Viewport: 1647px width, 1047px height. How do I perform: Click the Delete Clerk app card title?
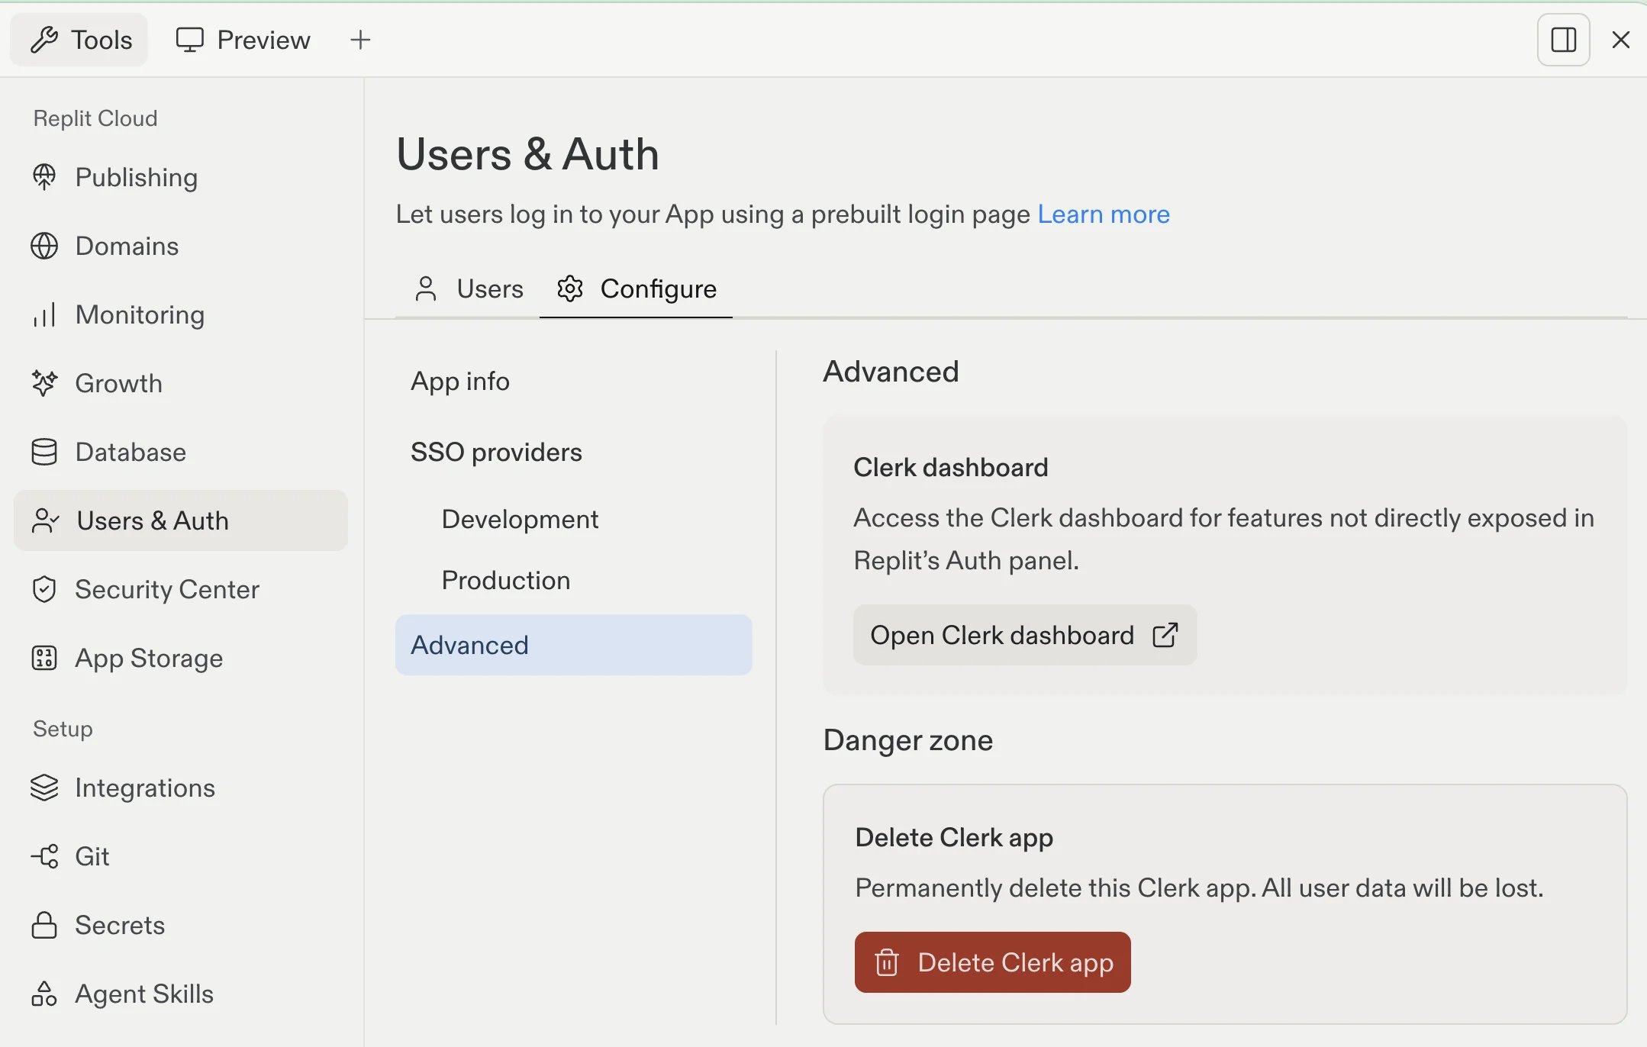[954, 837]
